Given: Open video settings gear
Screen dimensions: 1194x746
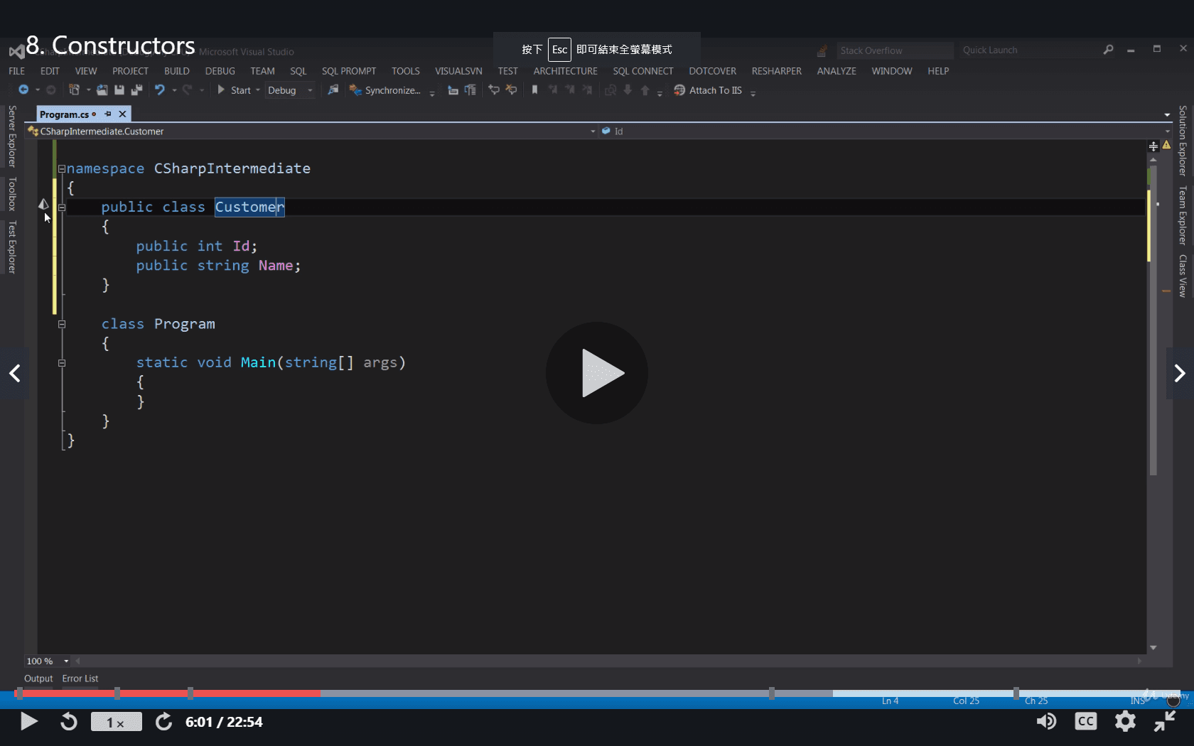Looking at the screenshot, I should point(1124,722).
